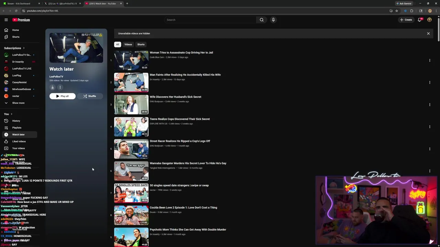Reload the page in browser toolbar
This screenshot has width=440, height=247.
16,11
